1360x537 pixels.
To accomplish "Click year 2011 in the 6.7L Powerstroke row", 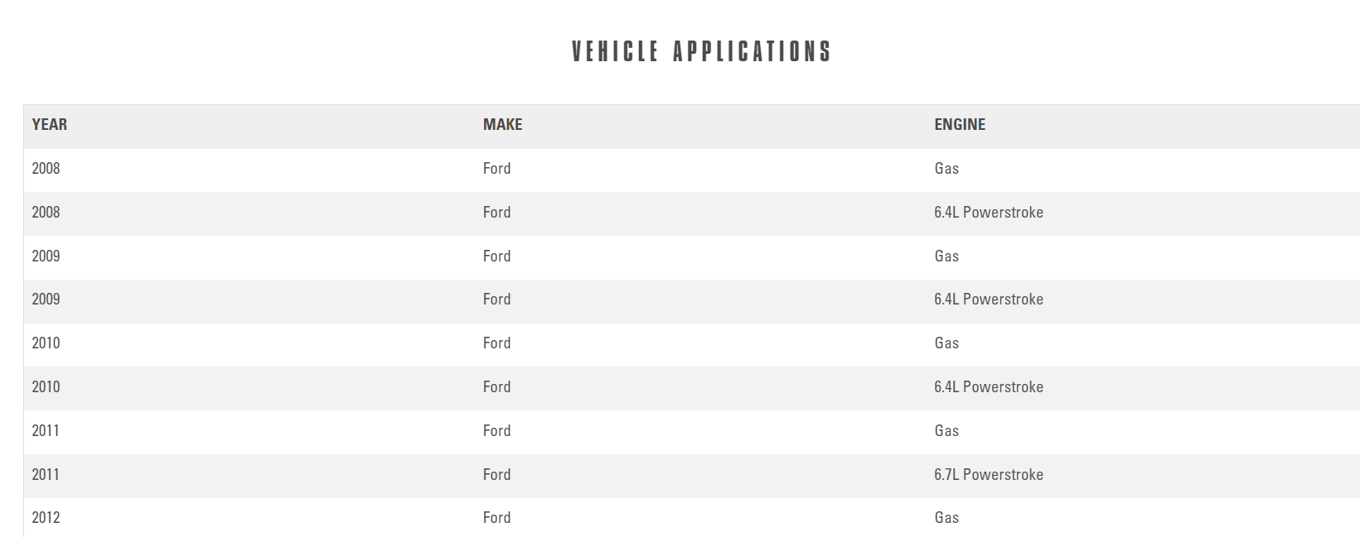I will pos(46,475).
